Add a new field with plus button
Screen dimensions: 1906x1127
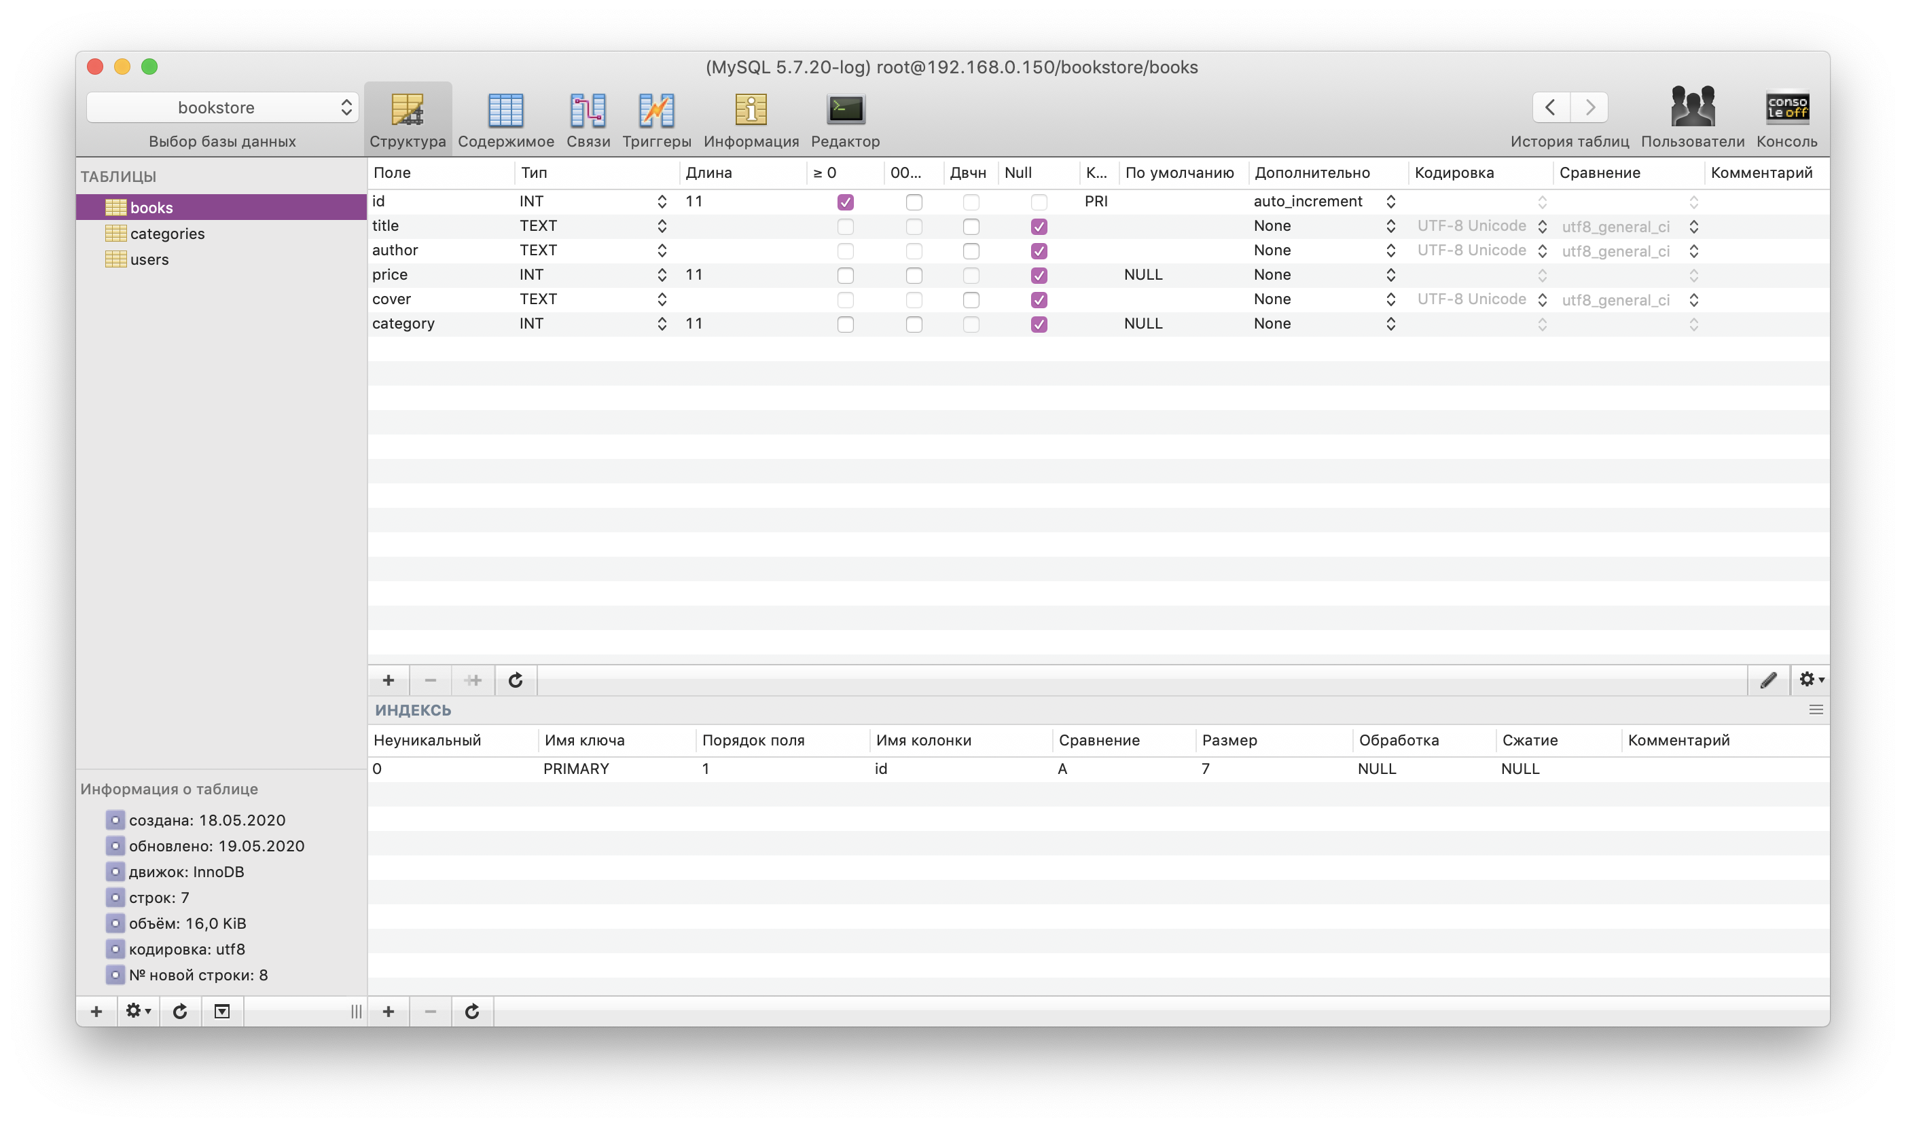point(388,680)
